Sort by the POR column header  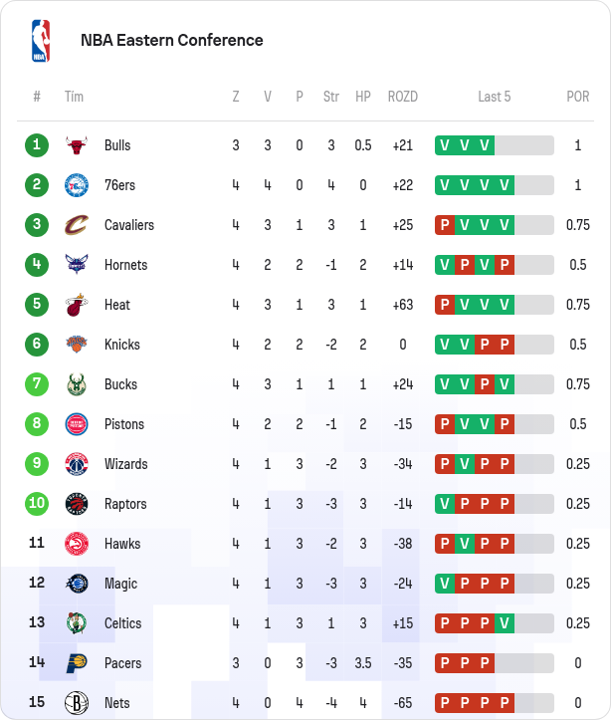point(577,97)
